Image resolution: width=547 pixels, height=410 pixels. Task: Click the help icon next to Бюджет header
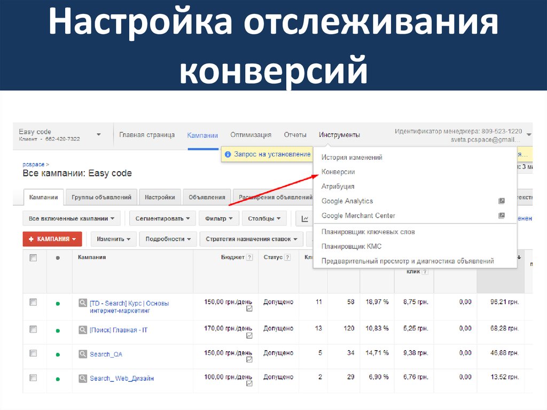pos(249,257)
